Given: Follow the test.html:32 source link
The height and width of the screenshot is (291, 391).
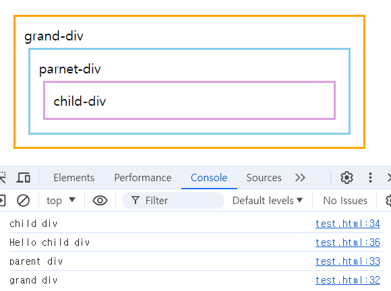Looking at the screenshot, I should (x=348, y=280).
